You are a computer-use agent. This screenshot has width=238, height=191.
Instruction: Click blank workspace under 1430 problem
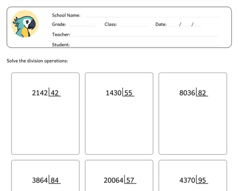(x=119, y=125)
